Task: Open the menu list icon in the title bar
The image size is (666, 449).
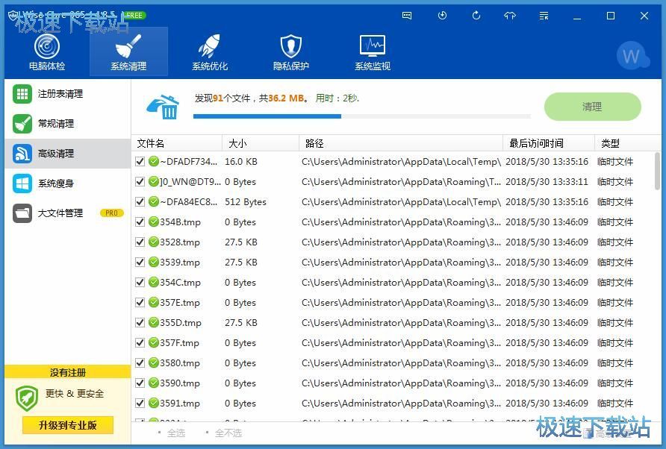Action: point(544,16)
